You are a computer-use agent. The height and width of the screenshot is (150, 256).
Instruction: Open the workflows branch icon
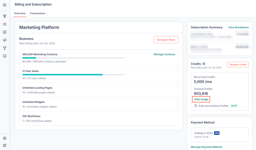pyautogui.click(x=5, y=48)
